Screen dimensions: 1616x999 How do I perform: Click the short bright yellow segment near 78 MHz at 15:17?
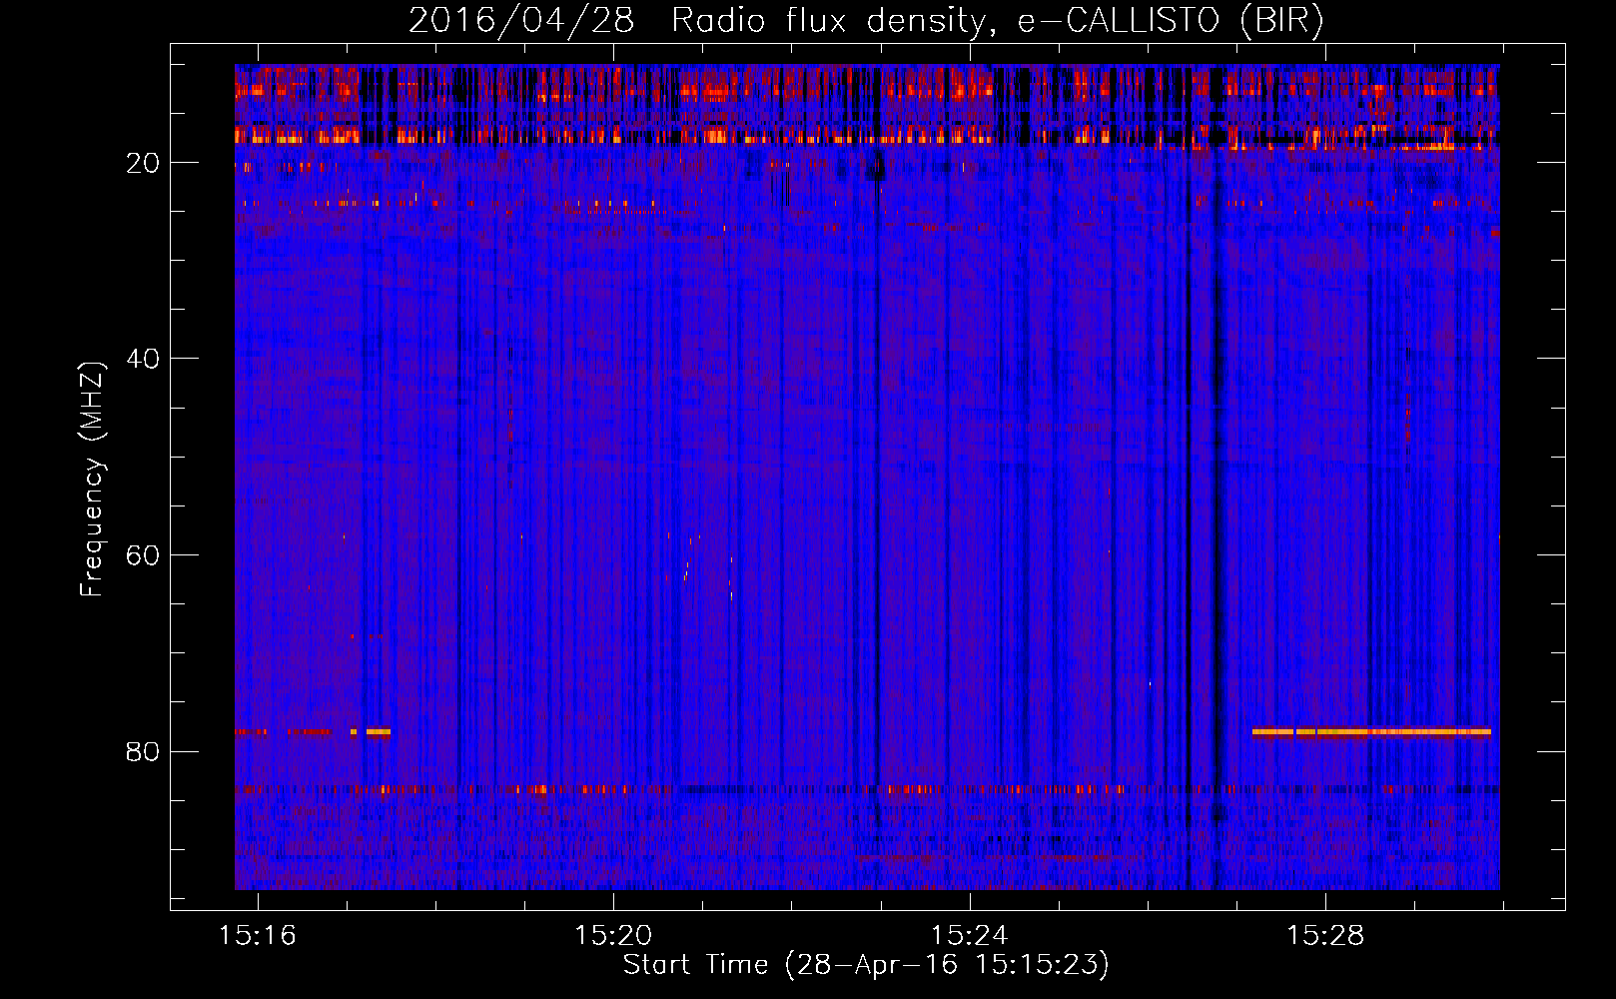pos(378,732)
